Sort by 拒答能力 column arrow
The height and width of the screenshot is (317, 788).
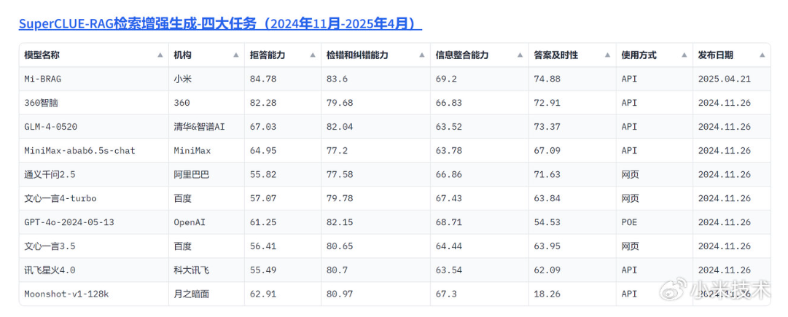click(312, 55)
